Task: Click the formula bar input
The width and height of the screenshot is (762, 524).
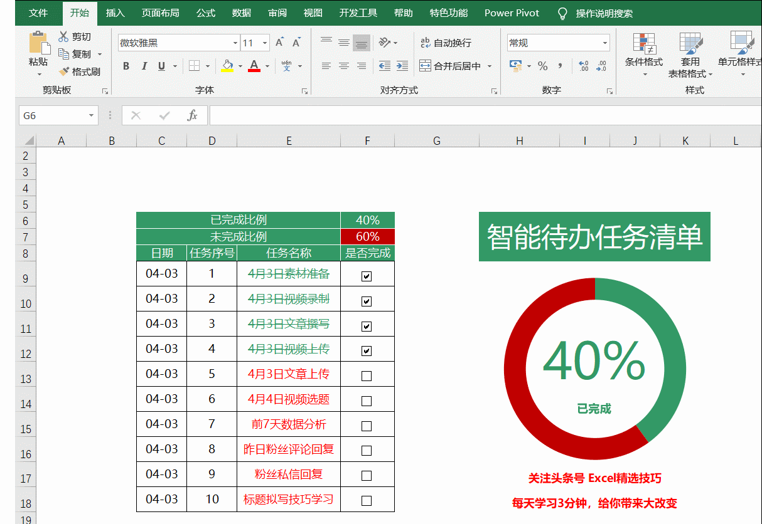Action: pyautogui.click(x=485, y=115)
